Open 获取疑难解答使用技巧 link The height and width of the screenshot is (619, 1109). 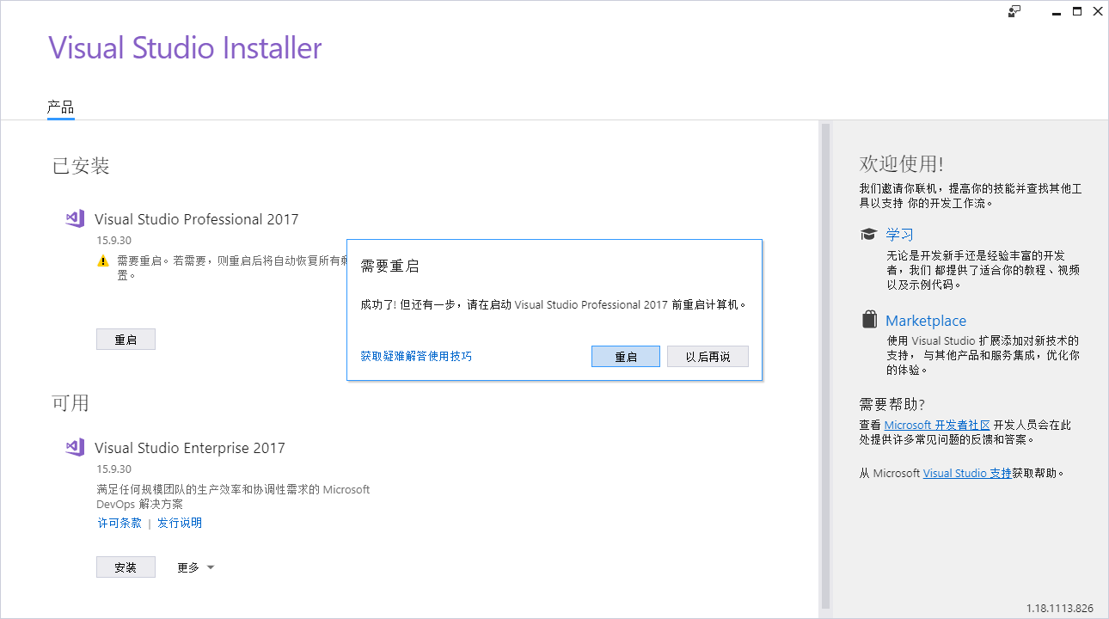[x=416, y=356]
